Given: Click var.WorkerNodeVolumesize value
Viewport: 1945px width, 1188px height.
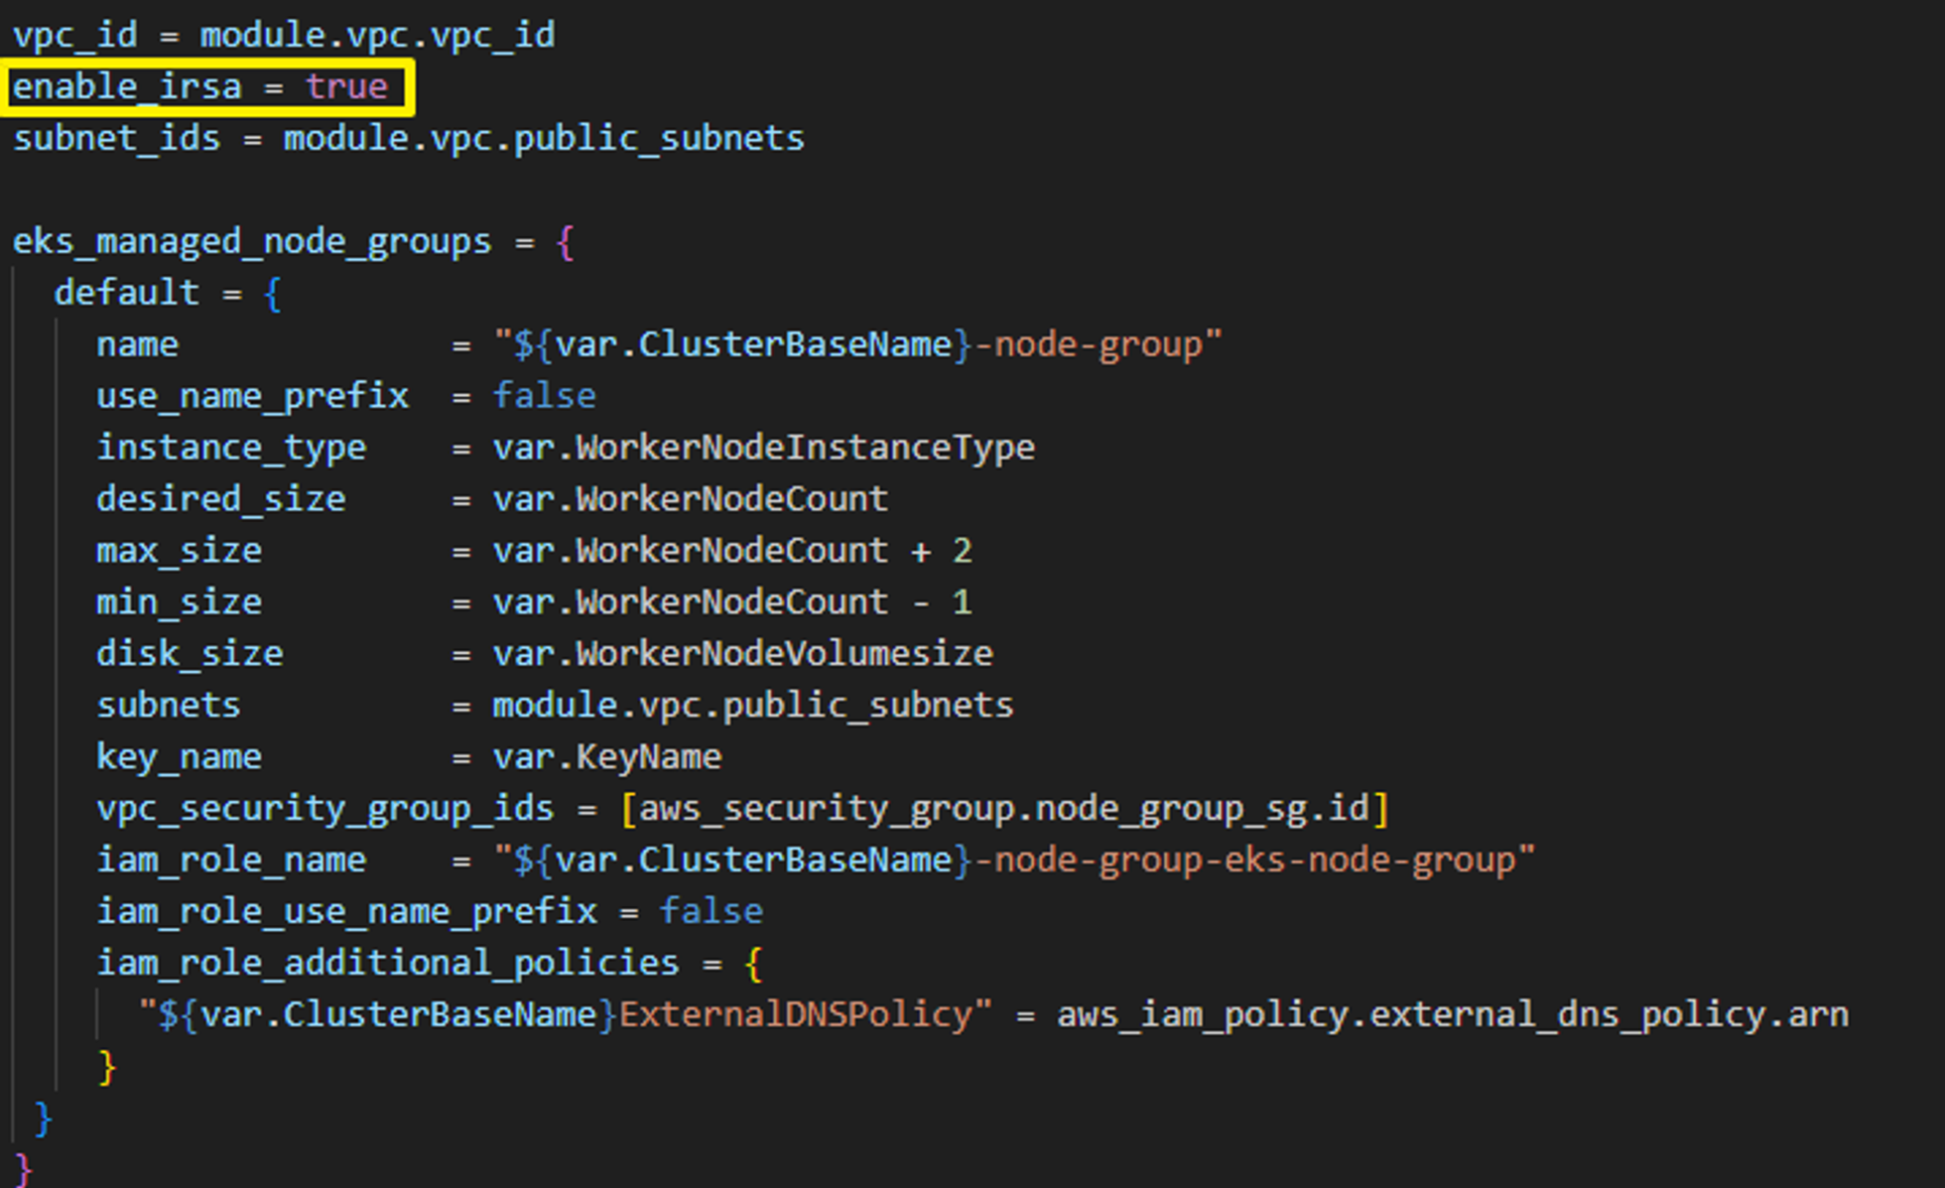Looking at the screenshot, I should click(742, 654).
